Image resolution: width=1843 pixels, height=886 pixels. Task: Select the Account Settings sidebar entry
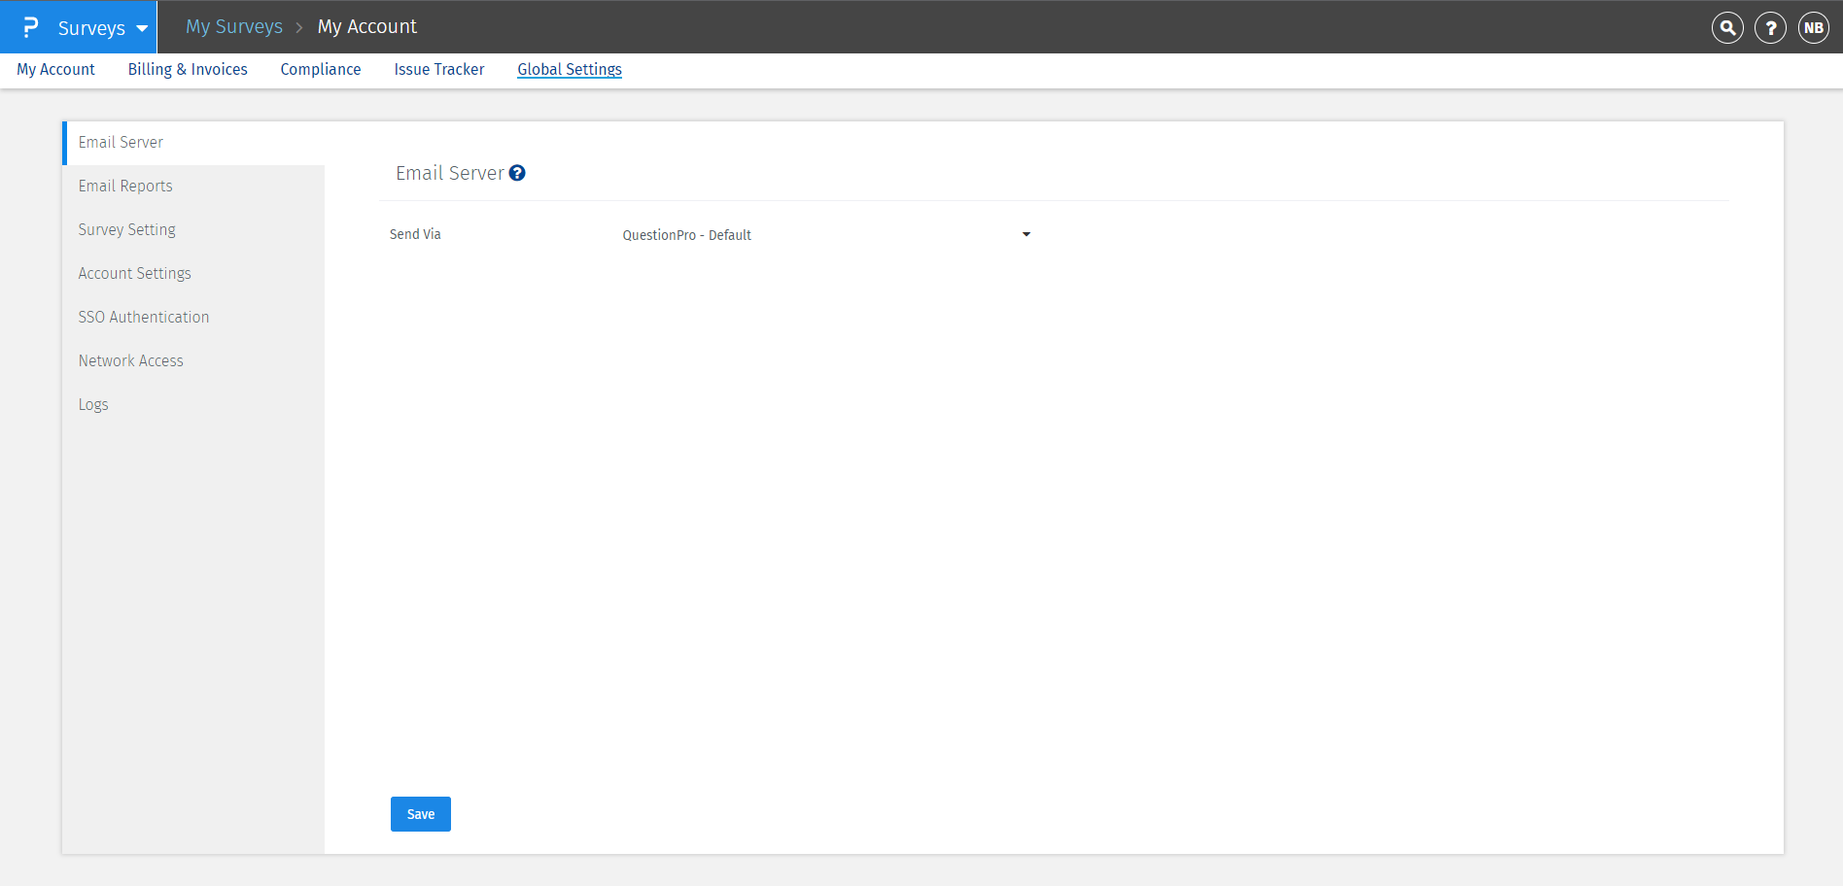coord(134,273)
